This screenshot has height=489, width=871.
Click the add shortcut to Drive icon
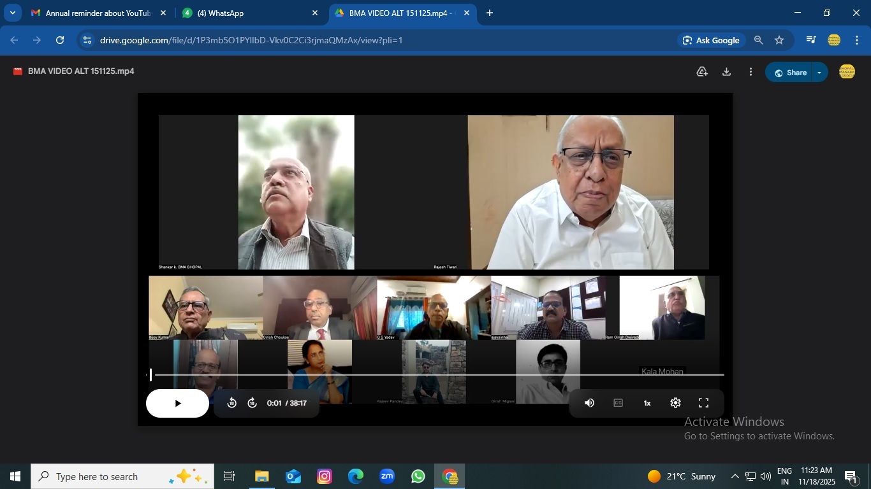click(702, 72)
